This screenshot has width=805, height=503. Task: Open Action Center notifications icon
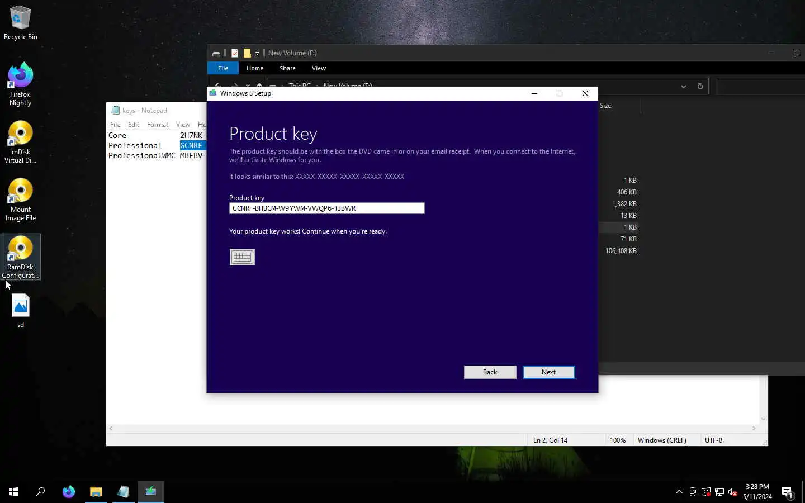coord(788,492)
